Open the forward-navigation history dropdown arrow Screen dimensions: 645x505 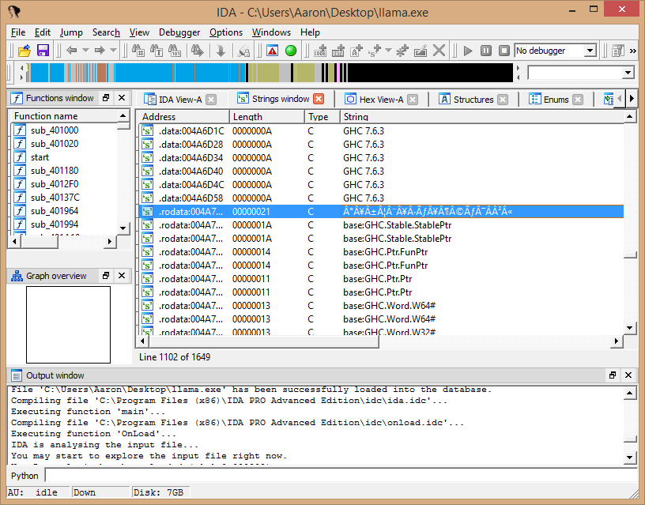pyautogui.click(x=114, y=51)
